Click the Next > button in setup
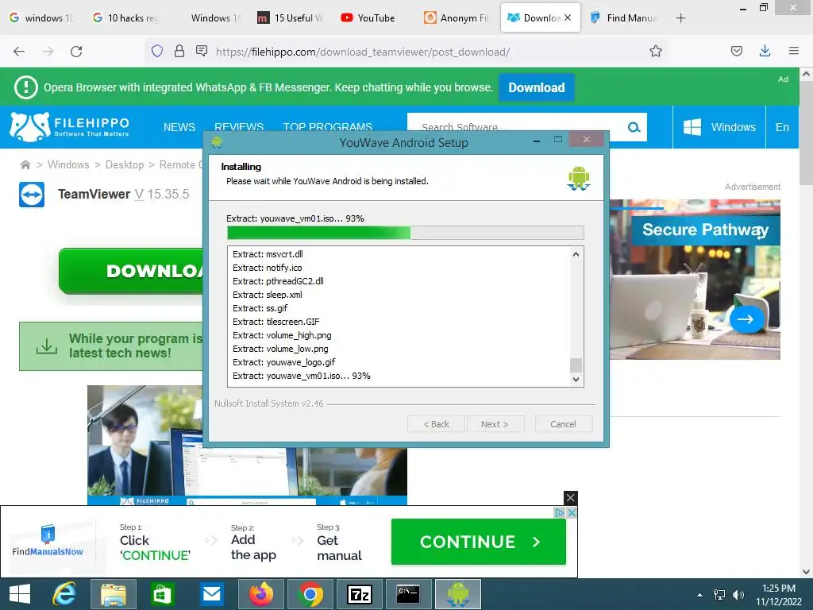Screen dimensions: 813x610 pyautogui.click(x=495, y=424)
